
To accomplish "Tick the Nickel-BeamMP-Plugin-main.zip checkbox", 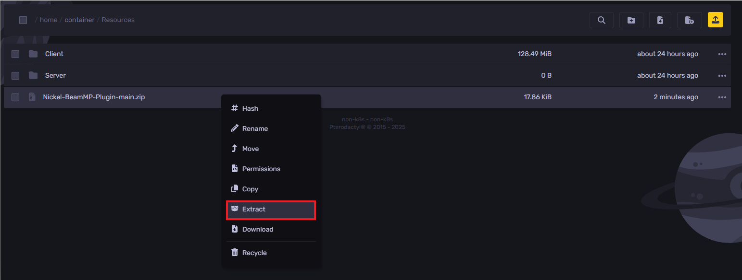I will tap(15, 97).
